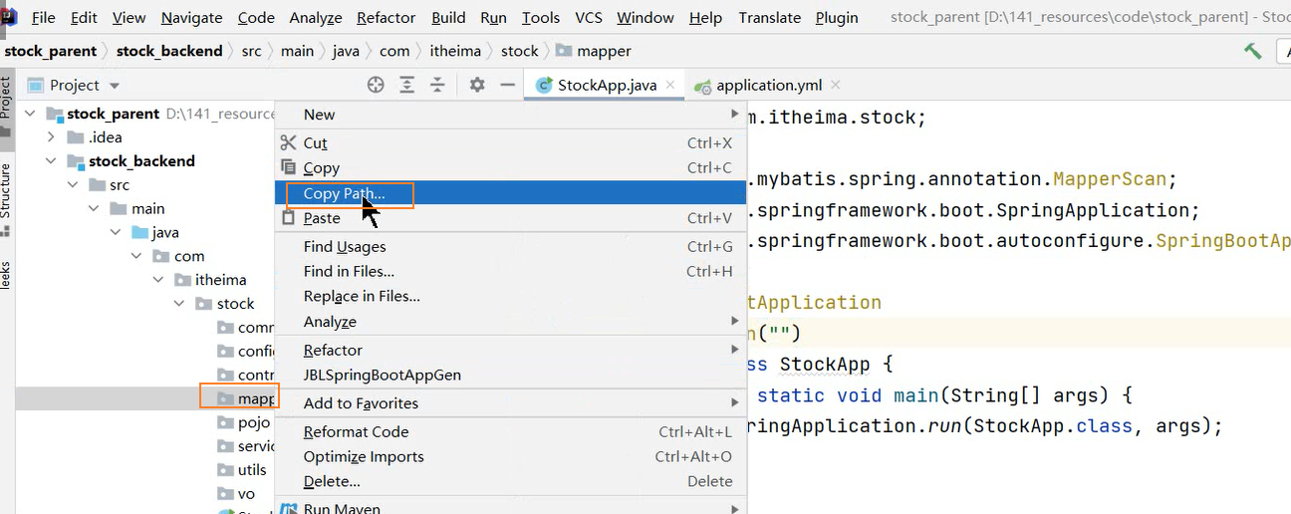Choose Delete... in context menu
This screenshot has height=514, width=1291.
tap(511, 481)
